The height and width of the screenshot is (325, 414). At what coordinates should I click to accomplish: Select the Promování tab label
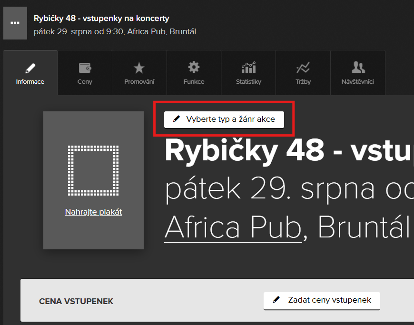(139, 82)
